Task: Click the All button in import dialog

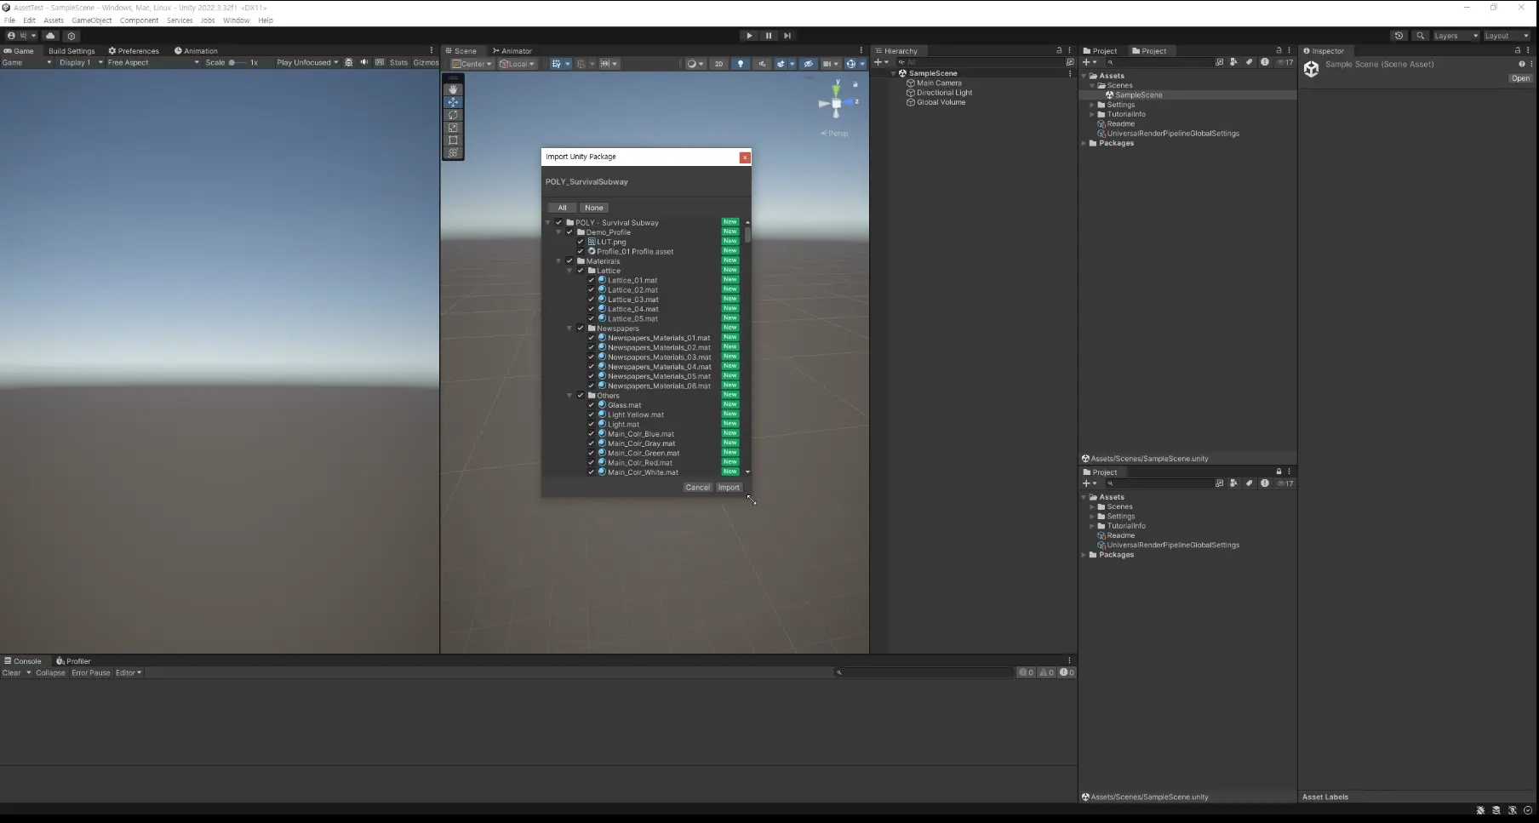Action: pos(562,208)
